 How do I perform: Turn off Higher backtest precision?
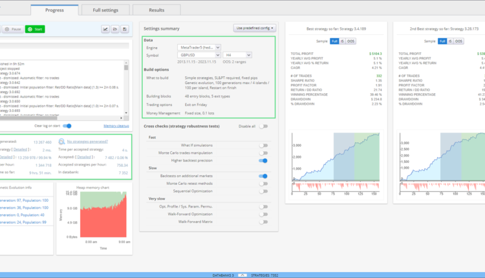pos(263,160)
